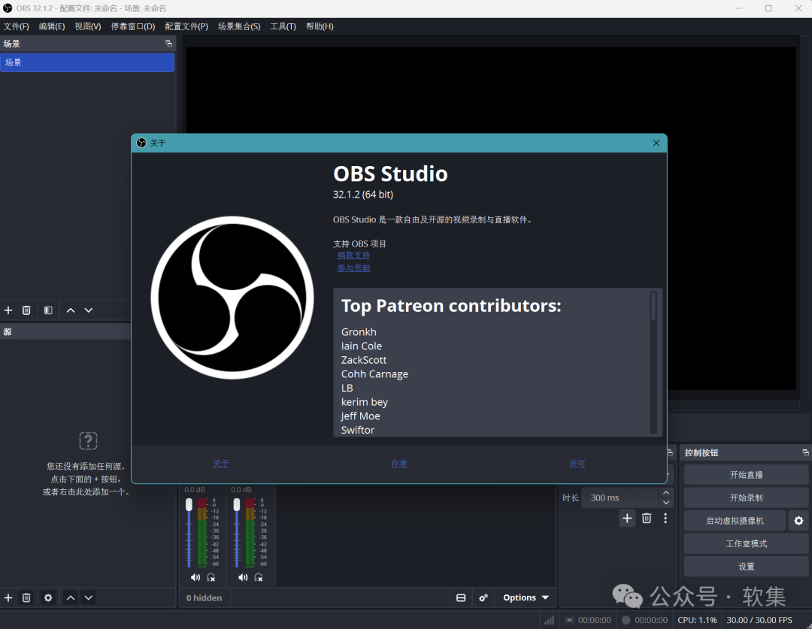This screenshot has width=812, height=629.
Task: Click the 30.00 / 30.00 FPS status text
Action: [759, 620]
